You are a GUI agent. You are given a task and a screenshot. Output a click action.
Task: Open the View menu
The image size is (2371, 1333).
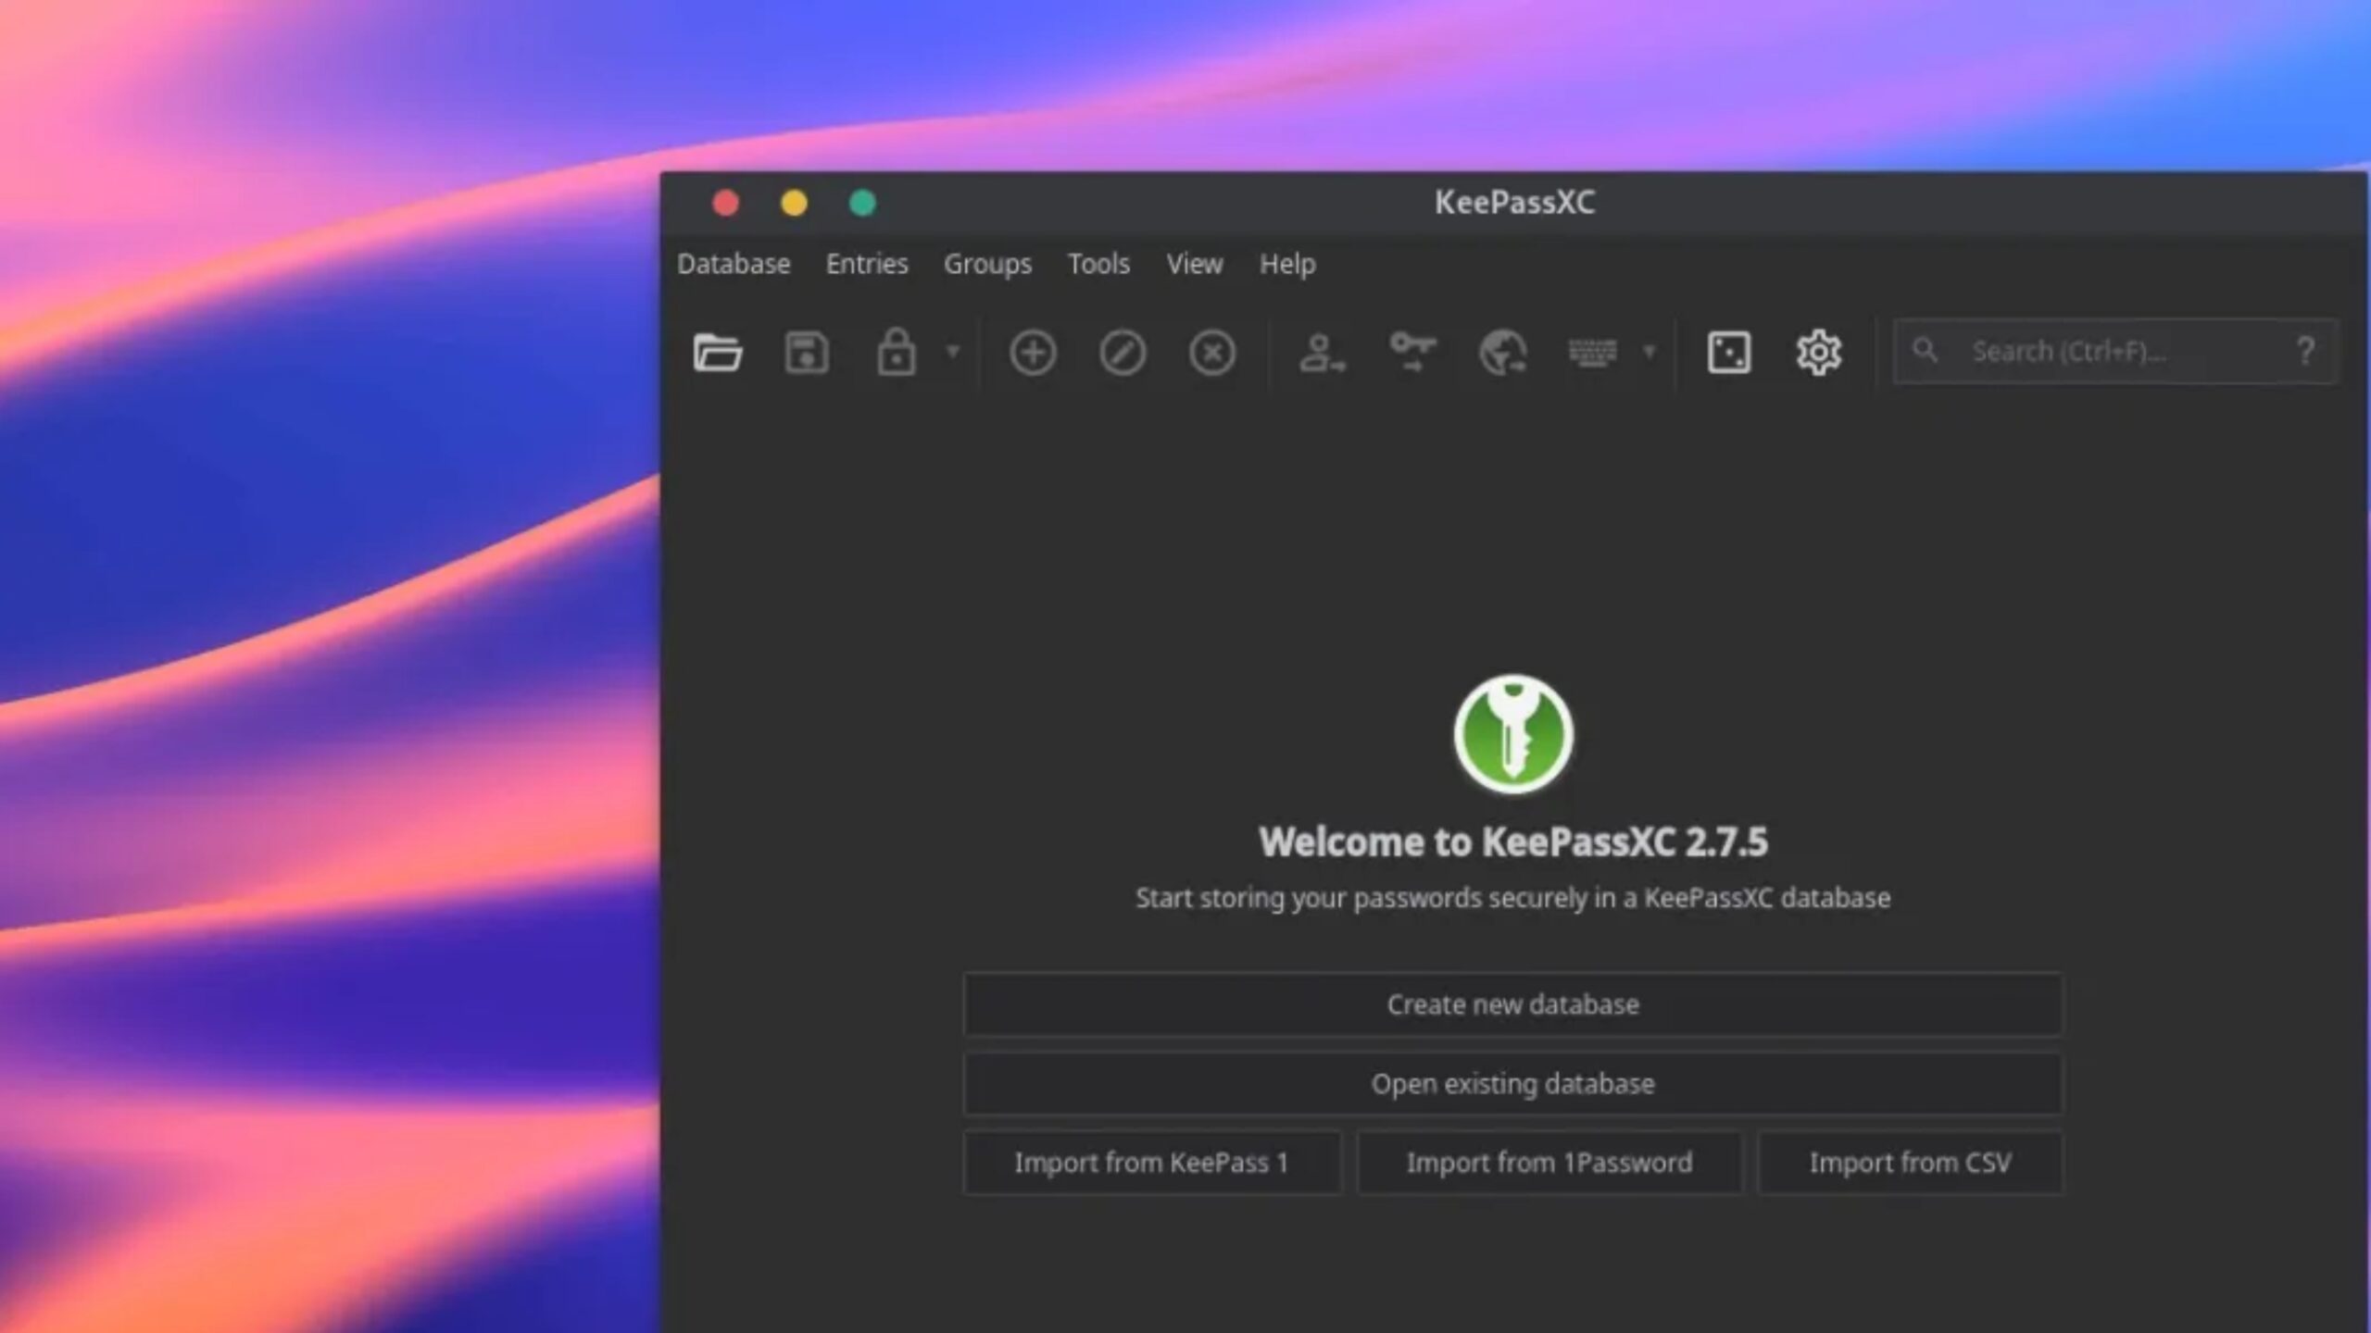pos(1195,264)
